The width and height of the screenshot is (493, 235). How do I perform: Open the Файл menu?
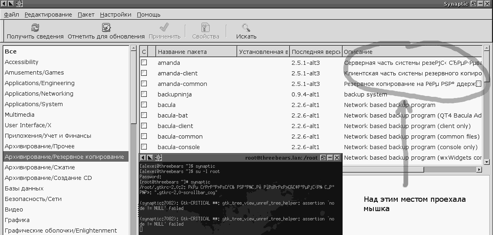coord(11,15)
